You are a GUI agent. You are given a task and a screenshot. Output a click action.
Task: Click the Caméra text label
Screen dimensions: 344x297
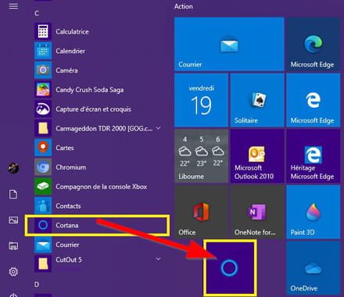[66, 70]
